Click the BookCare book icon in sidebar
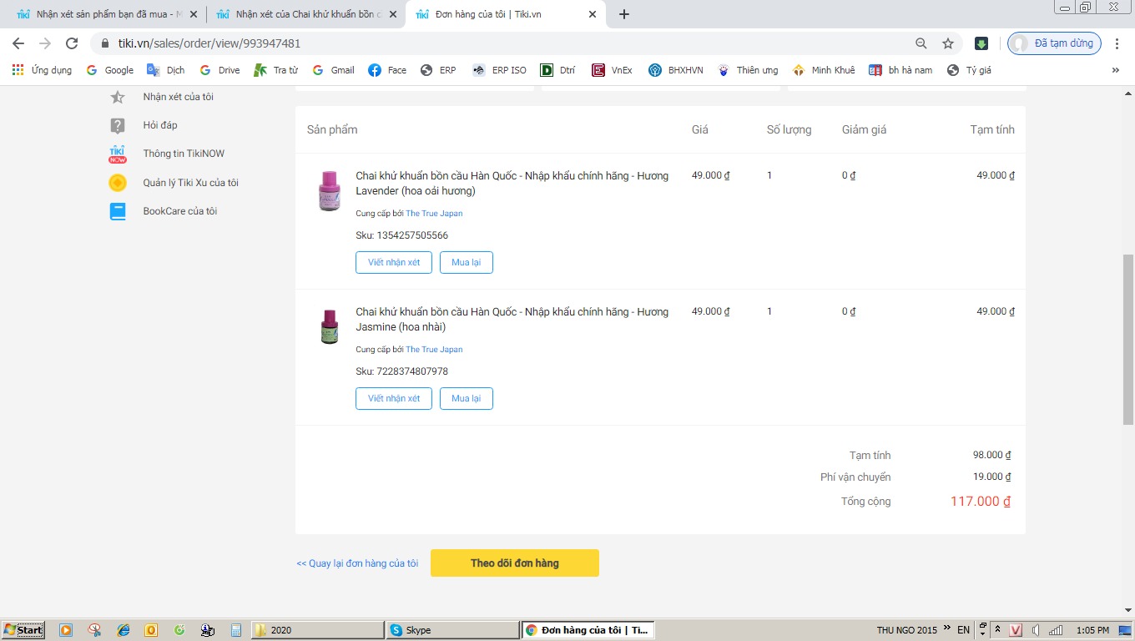Image resolution: width=1135 pixels, height=641 pixels. tap(118, 211)
